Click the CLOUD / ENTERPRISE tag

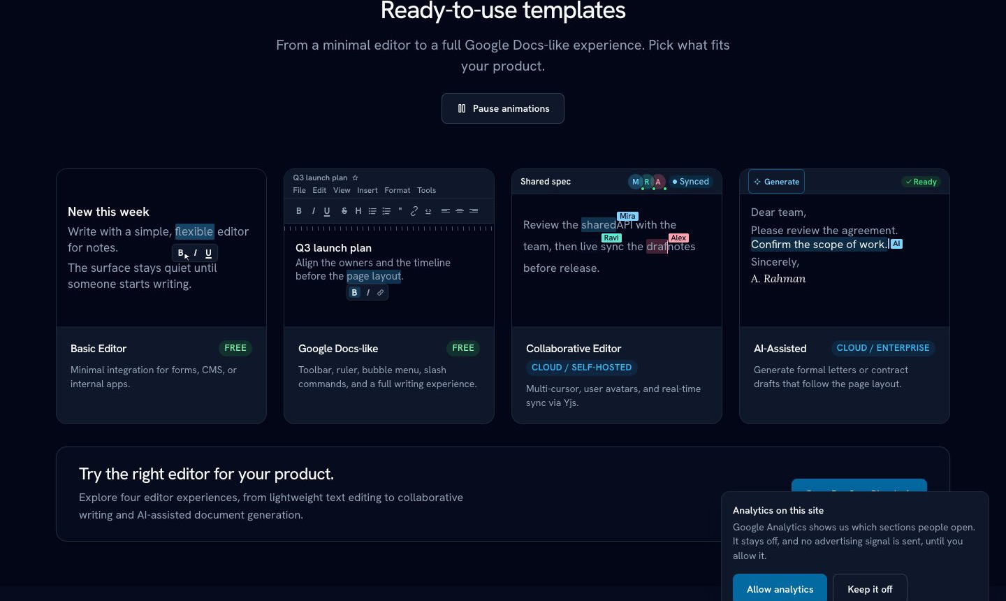(x=883, y=348)
